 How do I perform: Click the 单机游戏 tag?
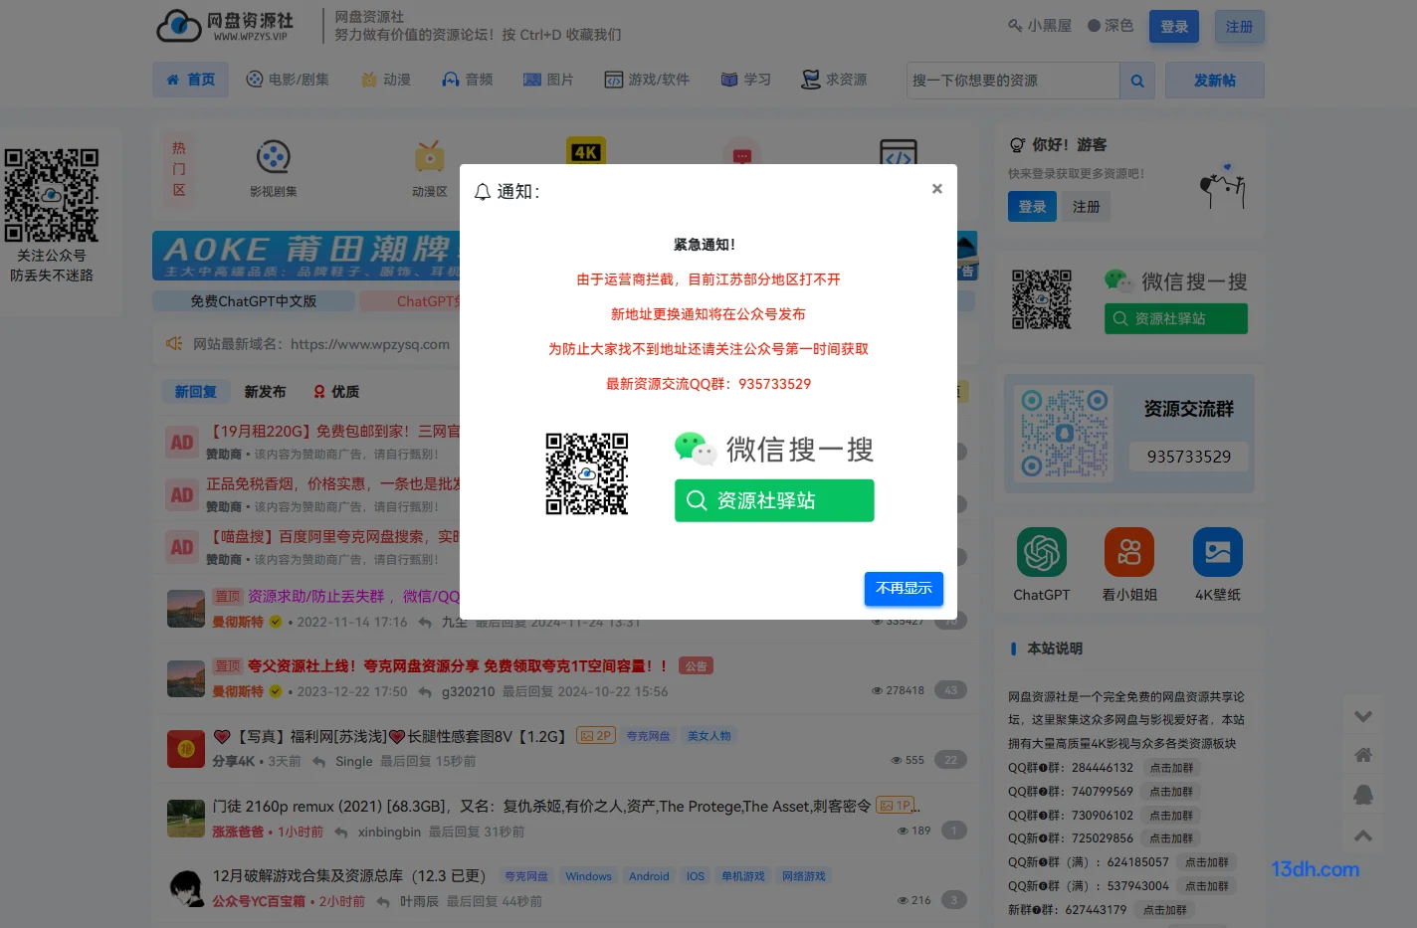coord(743,876)
